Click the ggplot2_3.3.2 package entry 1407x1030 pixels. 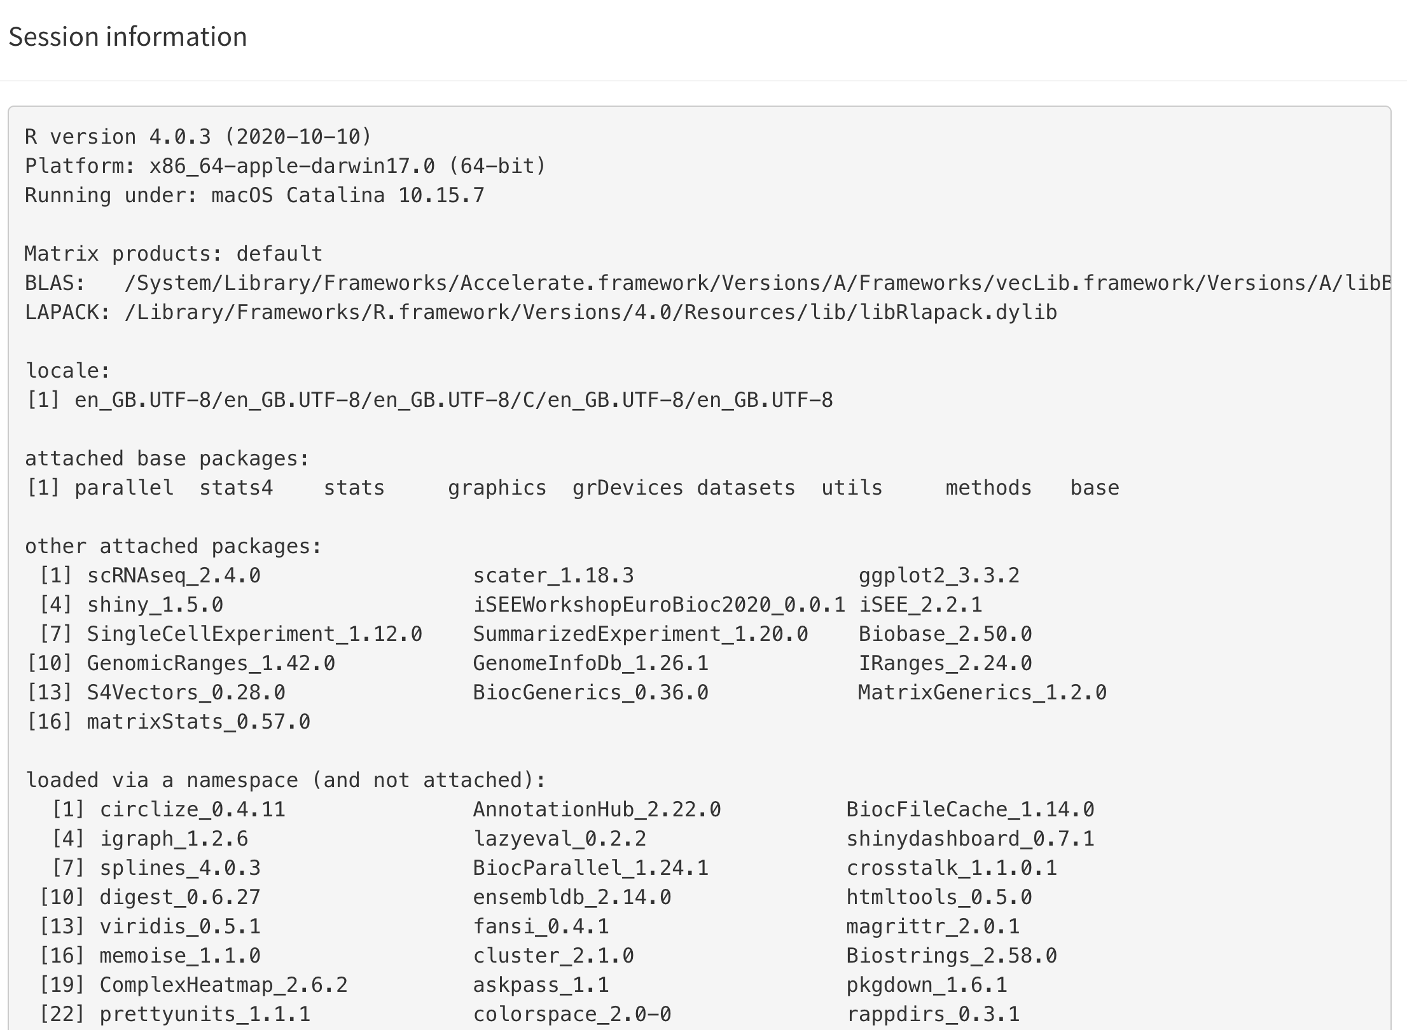[939, 575]
